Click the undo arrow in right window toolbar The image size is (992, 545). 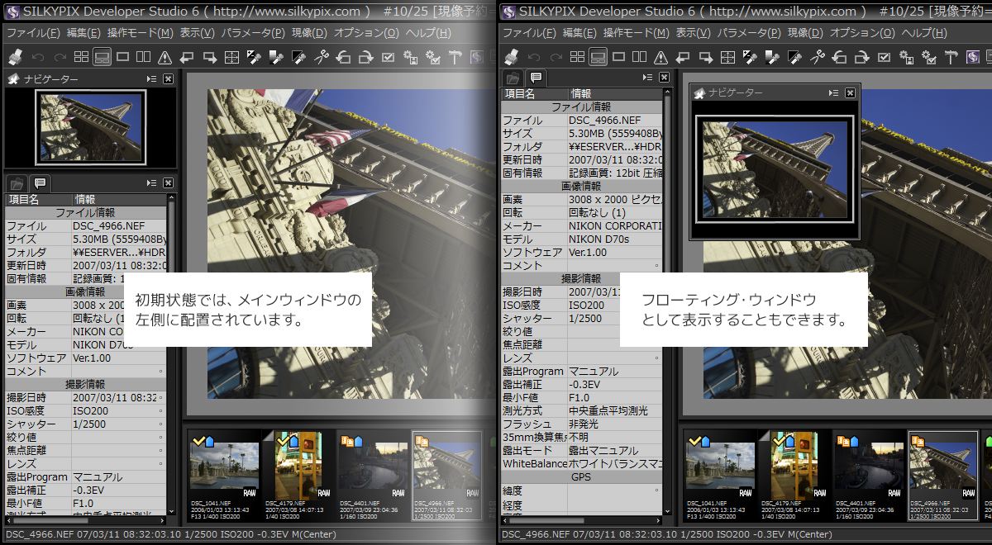533,57
